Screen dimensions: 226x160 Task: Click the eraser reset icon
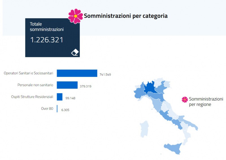[x=75, y=52]
